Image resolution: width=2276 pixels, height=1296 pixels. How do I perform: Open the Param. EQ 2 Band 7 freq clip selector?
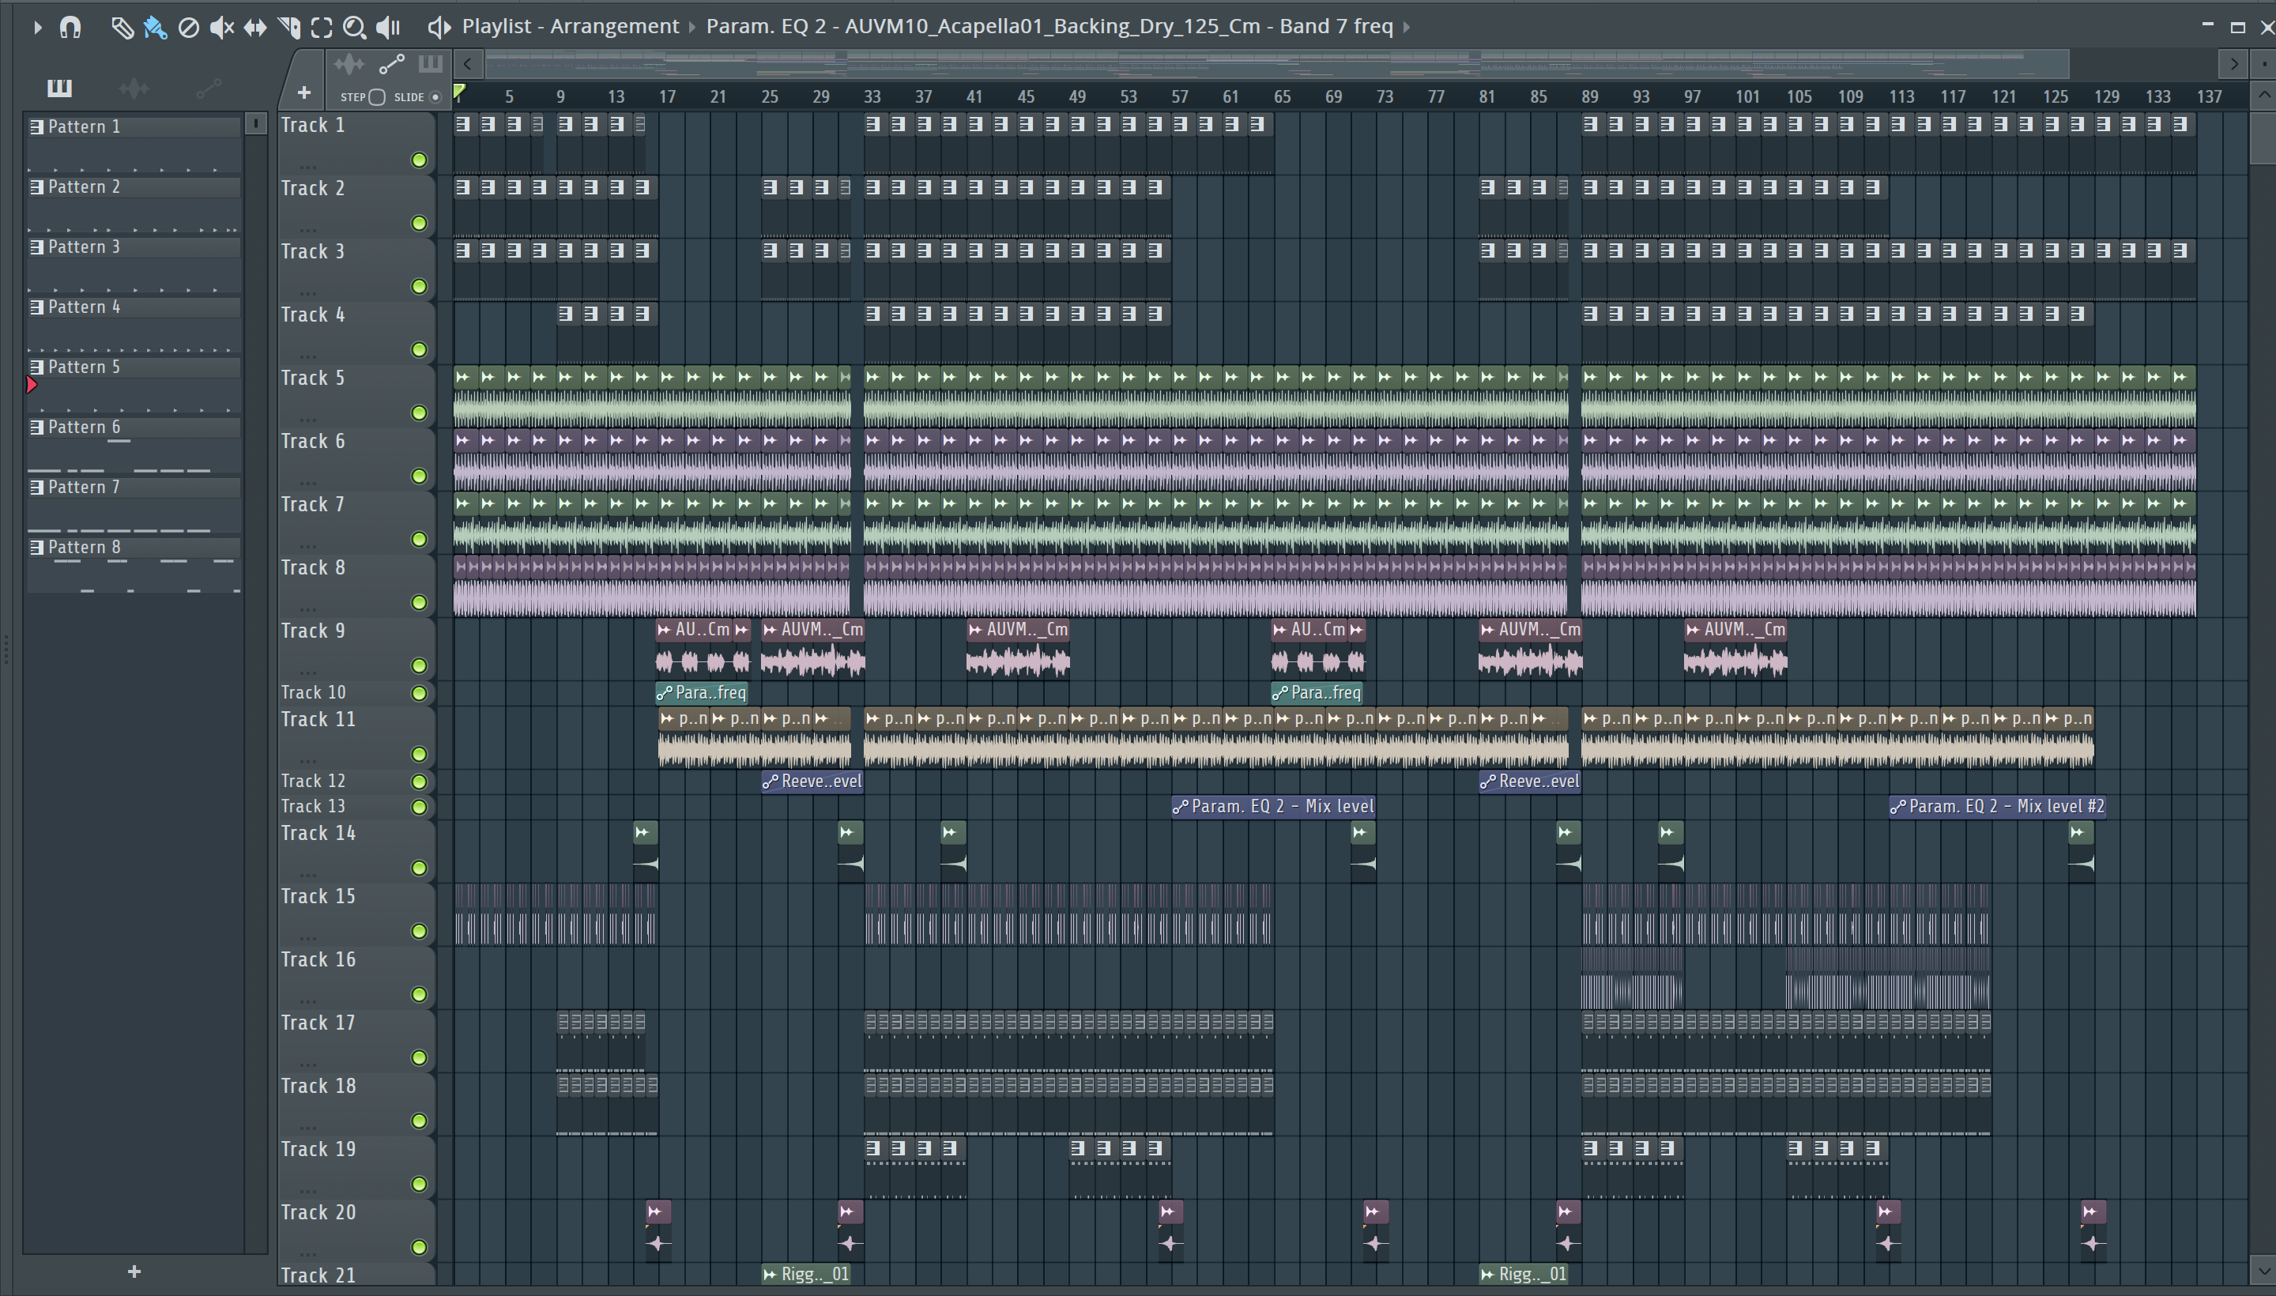point(1049,27)
